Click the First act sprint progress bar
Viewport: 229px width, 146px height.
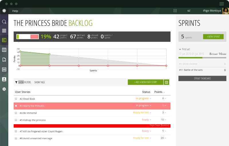click(202, 58)
